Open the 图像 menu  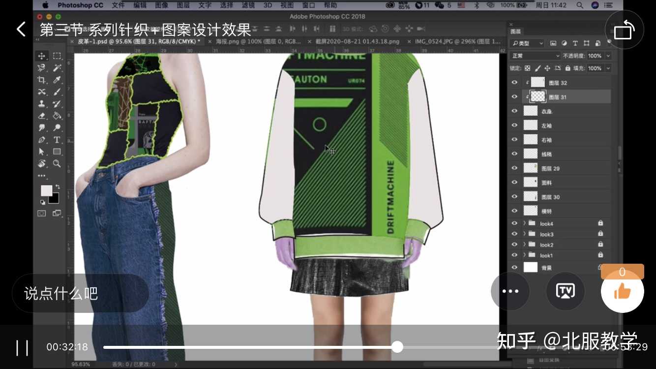(x=162, y=5)
